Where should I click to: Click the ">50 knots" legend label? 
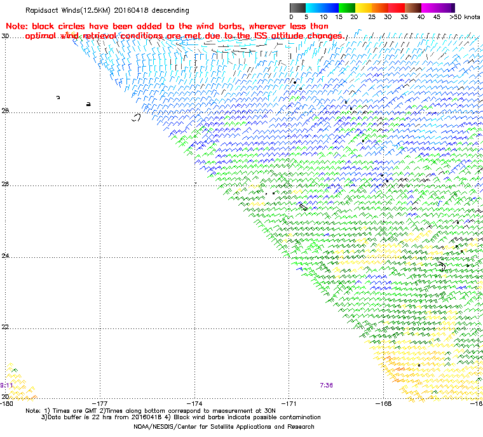[465, 17]
